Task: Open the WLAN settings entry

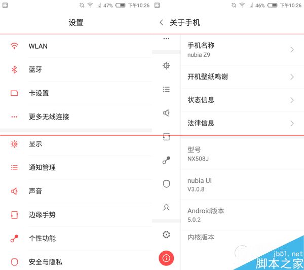Action: click(x=76, y=46)
